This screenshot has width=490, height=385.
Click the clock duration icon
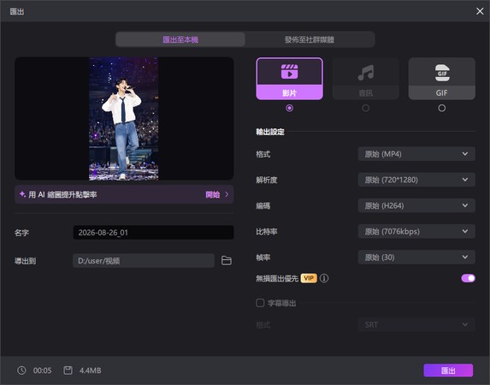click(21, 370)
